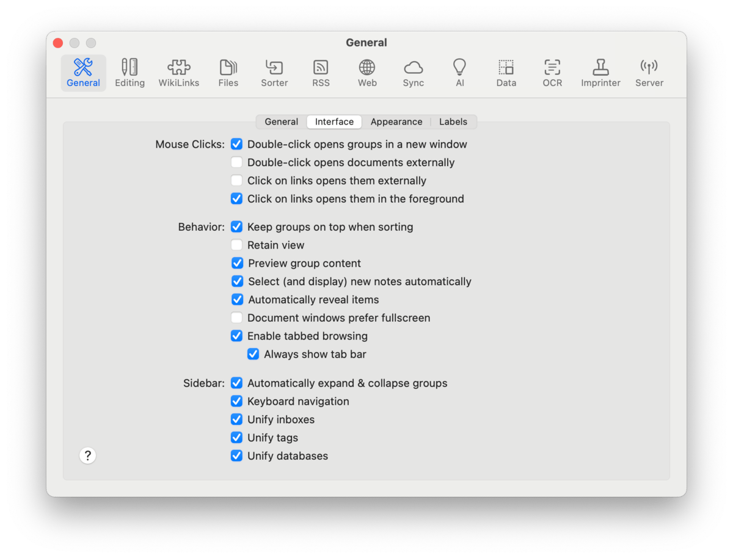Select the Imprinter stamp icon

click(600, 73)
